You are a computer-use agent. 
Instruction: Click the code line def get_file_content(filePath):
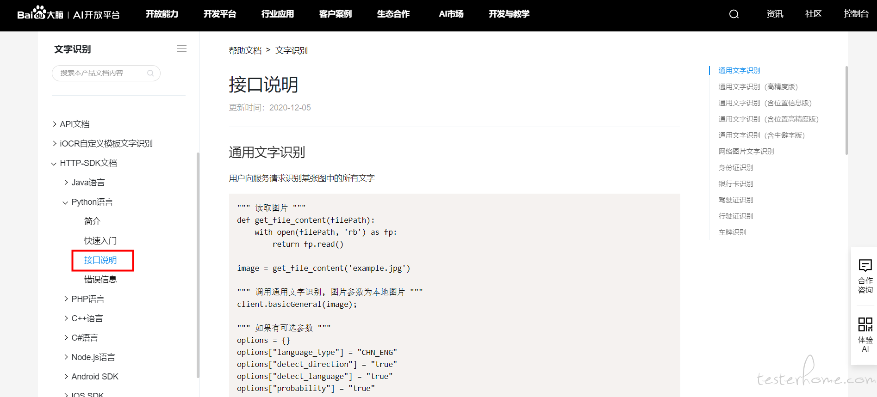click(x=306, y=220)
